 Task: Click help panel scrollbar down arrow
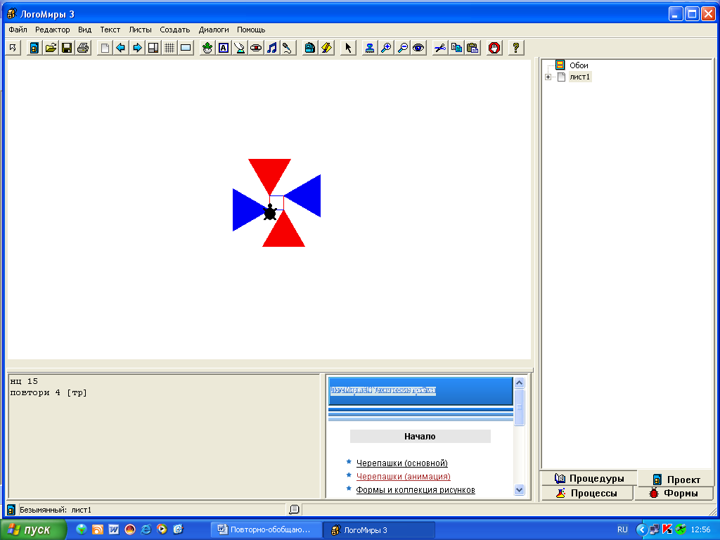tap(520, 489)
